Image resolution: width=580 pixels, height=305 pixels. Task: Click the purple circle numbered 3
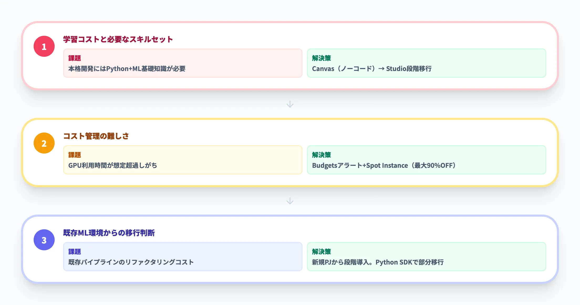[x=44, y=240]
